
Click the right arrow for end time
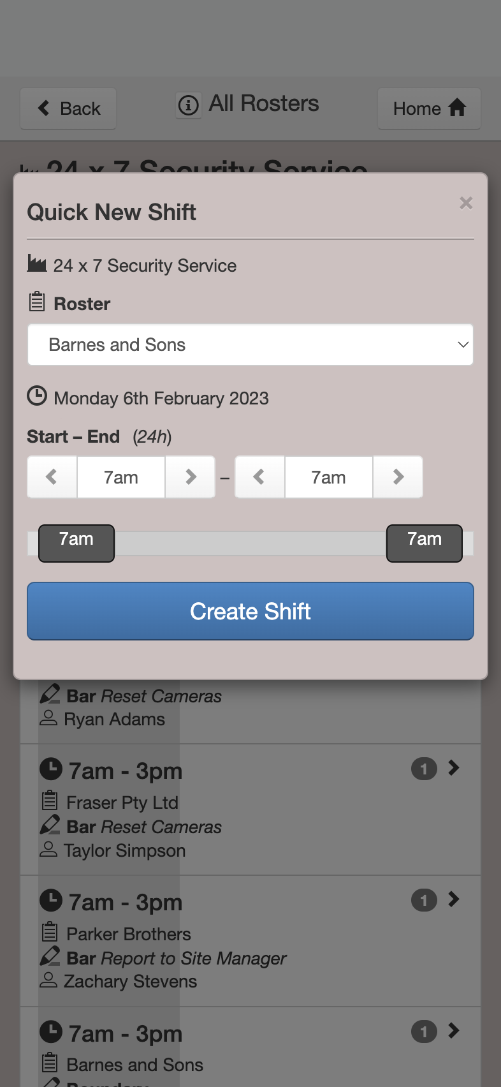[x=398, y=477]
